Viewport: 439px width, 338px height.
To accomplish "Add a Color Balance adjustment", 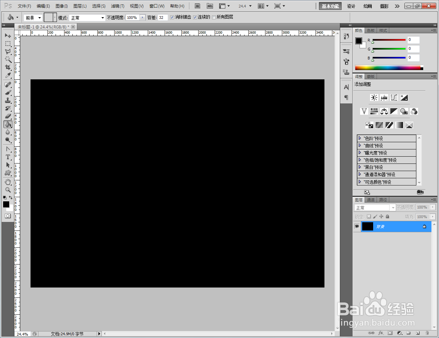I will click(x=384, y=111).
